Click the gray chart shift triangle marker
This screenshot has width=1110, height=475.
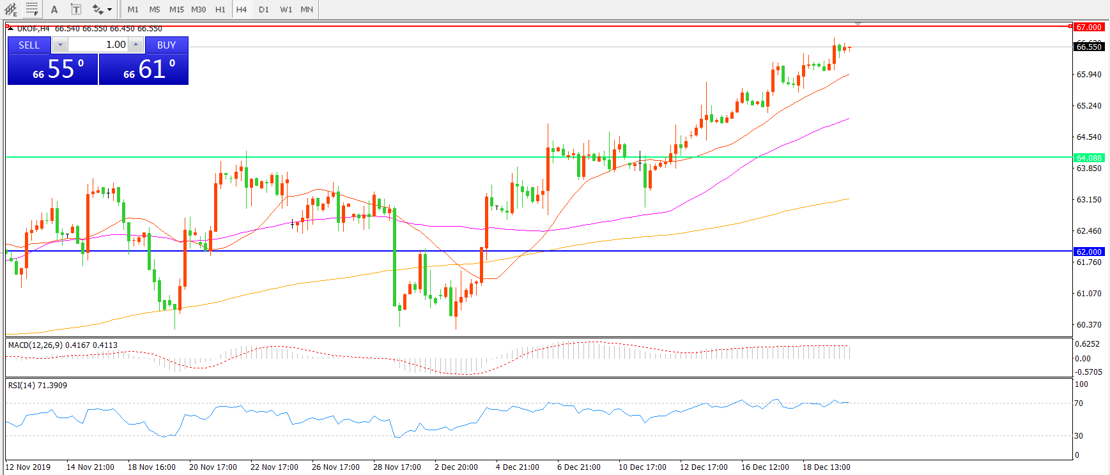(858, 24)
